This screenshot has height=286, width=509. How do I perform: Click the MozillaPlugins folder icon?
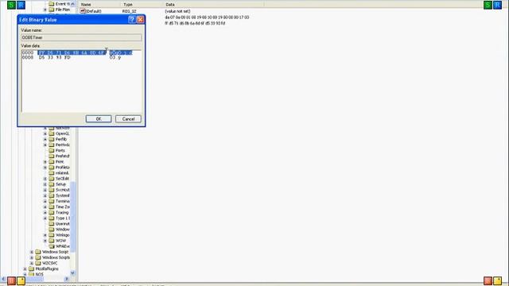[31, 269]
